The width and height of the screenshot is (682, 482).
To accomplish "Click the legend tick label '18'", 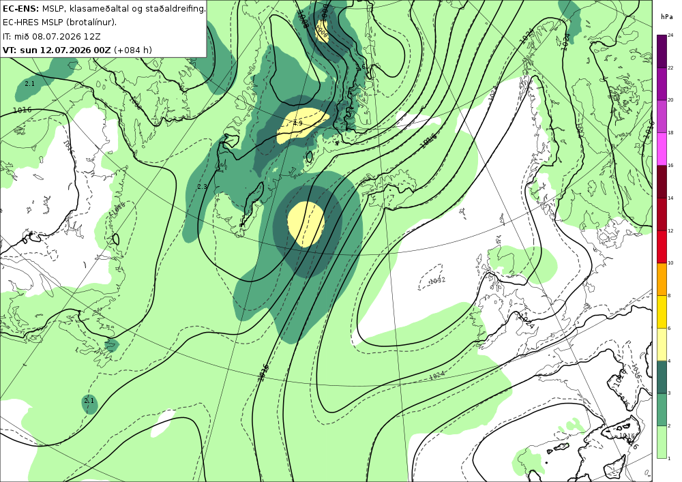I will pyautogui.click(x=670, y=133).
